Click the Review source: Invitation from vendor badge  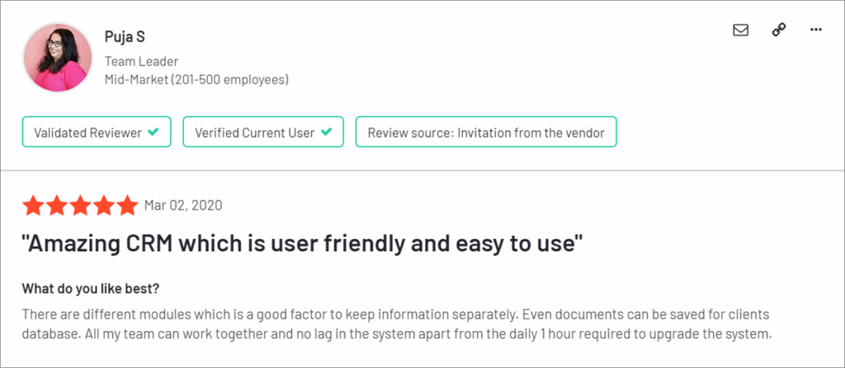pos(486,132)
